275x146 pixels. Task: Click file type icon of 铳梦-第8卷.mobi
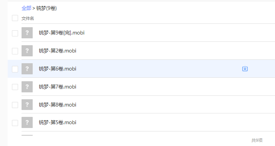[x=27, y=105]
